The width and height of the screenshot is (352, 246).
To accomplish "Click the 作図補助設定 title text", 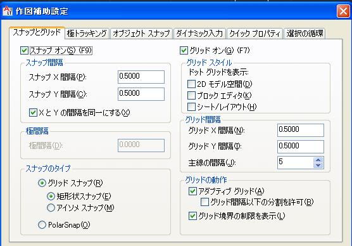I will (42, 11).
